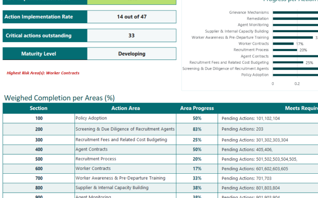Click the '0.2' axis tick label
This screenshot has width=318, height=198.
click(x=297, y=84)
